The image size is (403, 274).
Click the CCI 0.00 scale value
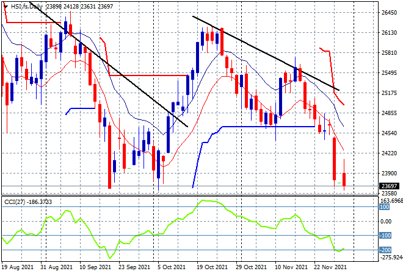386,222
